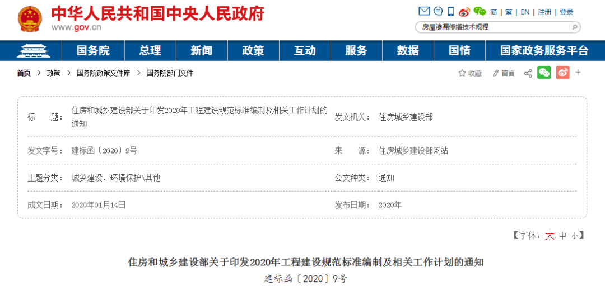Click the 政策 breadcrumb link
The image size is (605, 291).
coord(54,73)
